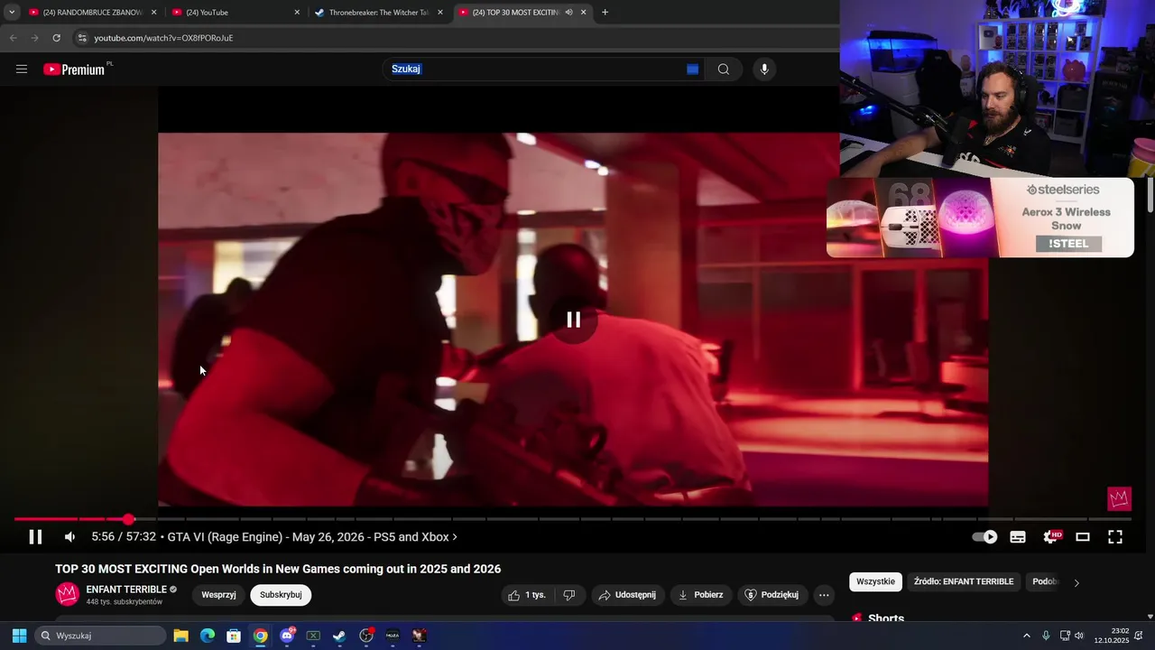Reload the page button
This screenshot has height=650, width=1155.
point(56,38)
